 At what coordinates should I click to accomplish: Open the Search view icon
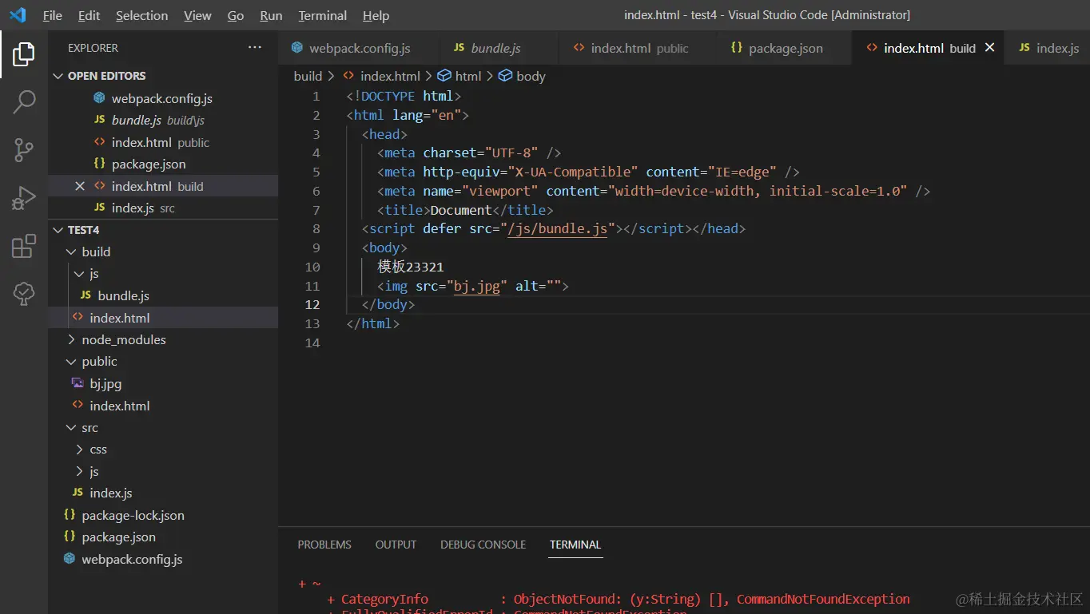click(x=23, y=101)
